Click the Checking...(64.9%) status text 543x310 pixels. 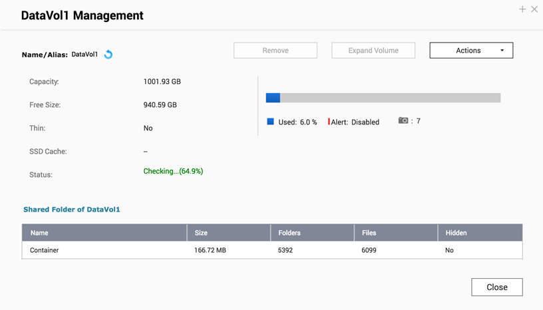[173, 171]
